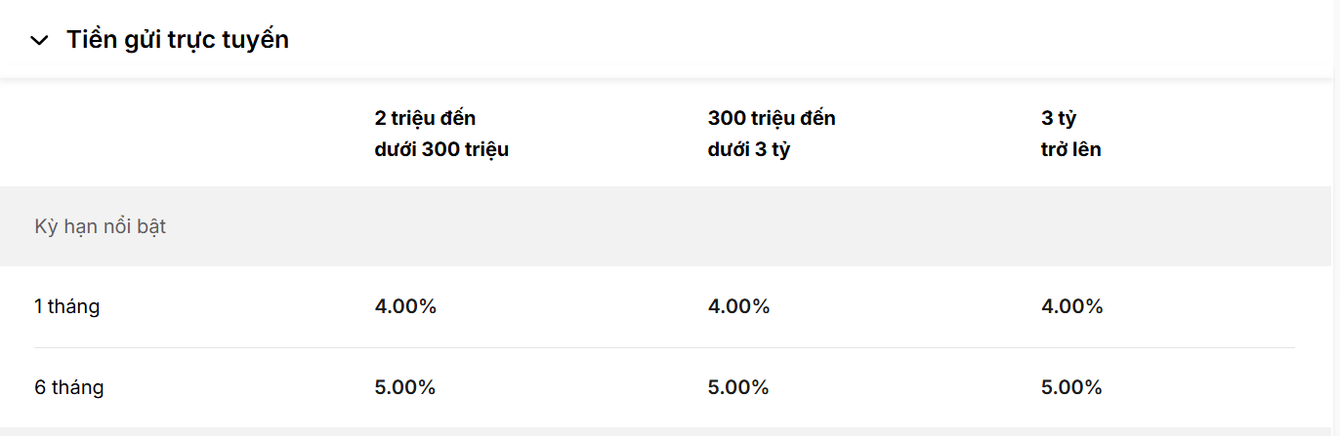
Task: Select the "1 tháng" row label
Action: point(67,306)
